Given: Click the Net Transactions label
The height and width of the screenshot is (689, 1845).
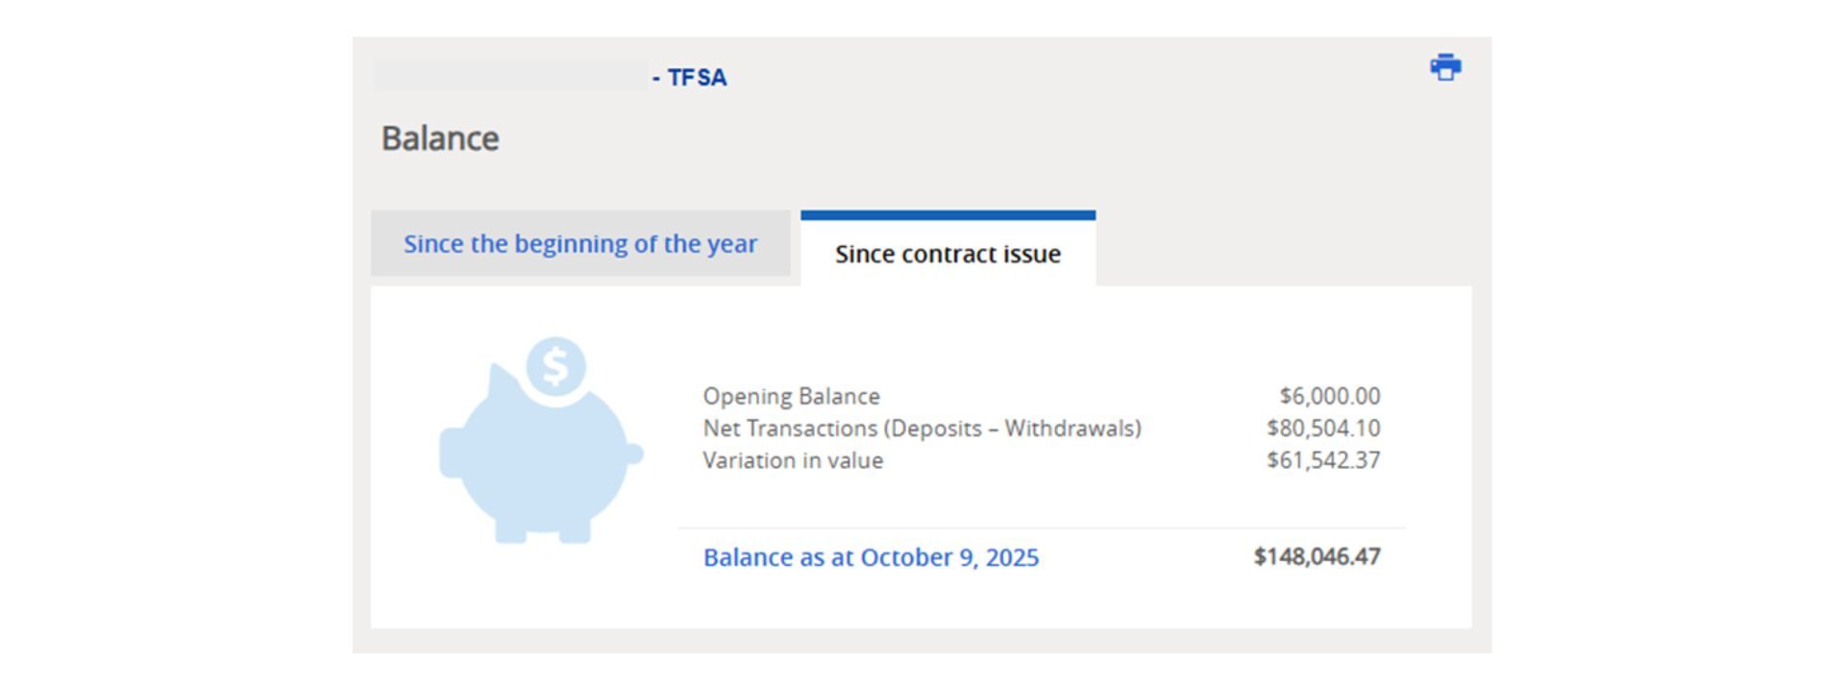Looking at the screenshot, I should point(922,429).
